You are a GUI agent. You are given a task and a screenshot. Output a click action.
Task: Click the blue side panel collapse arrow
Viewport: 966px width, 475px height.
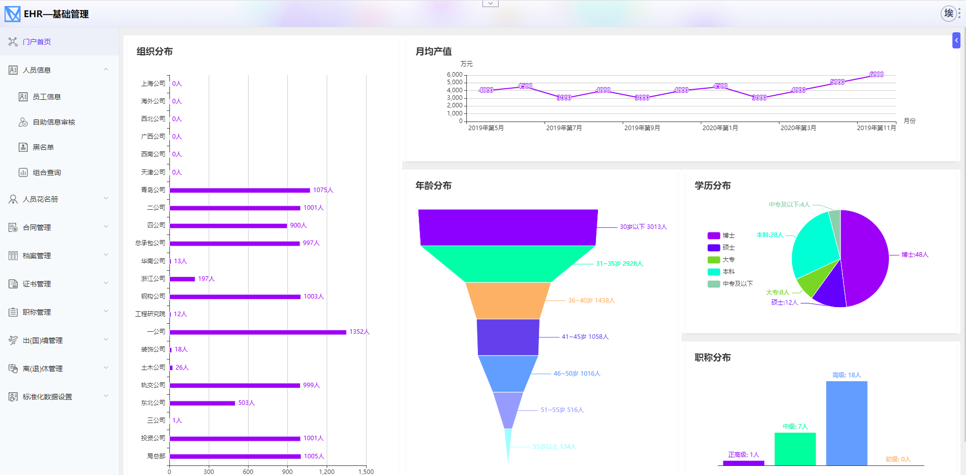956,40
